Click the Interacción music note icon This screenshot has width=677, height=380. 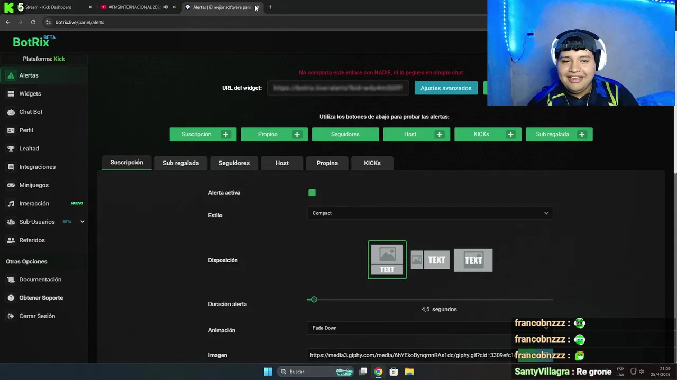click(x=11, y=204)
